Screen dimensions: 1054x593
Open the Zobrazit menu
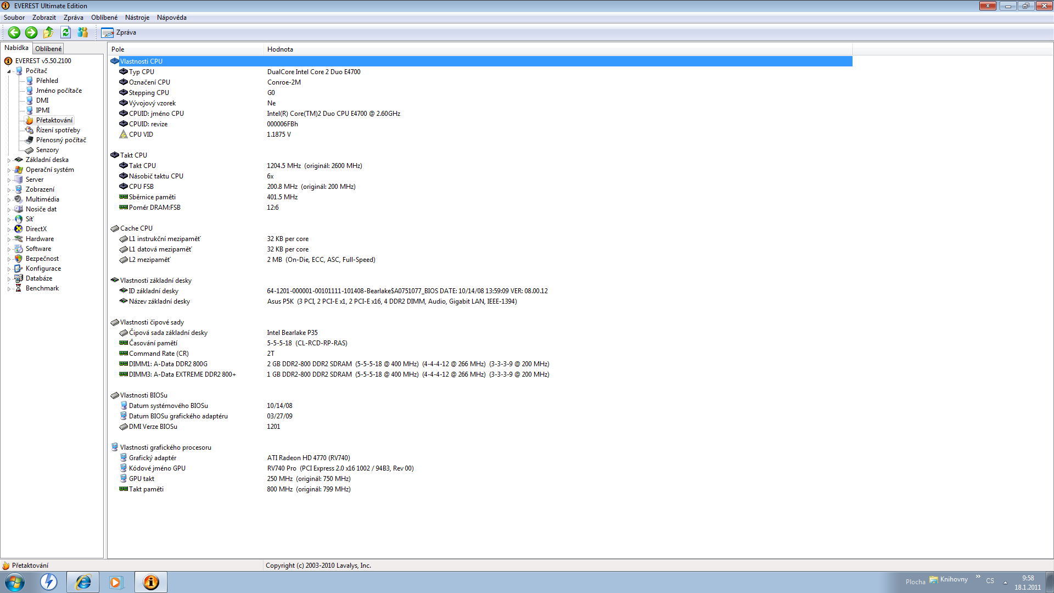[x=44, y=18]
